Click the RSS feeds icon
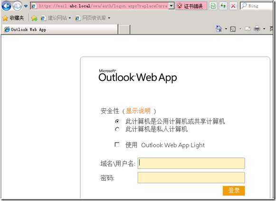Screen dimensions: 276x201 click(233, 29)
